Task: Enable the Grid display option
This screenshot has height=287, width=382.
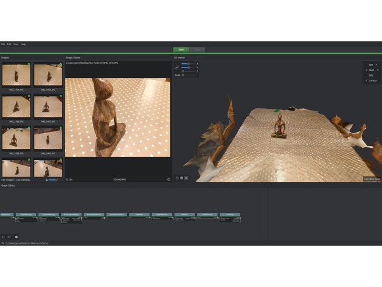Action: click(370, 75)
